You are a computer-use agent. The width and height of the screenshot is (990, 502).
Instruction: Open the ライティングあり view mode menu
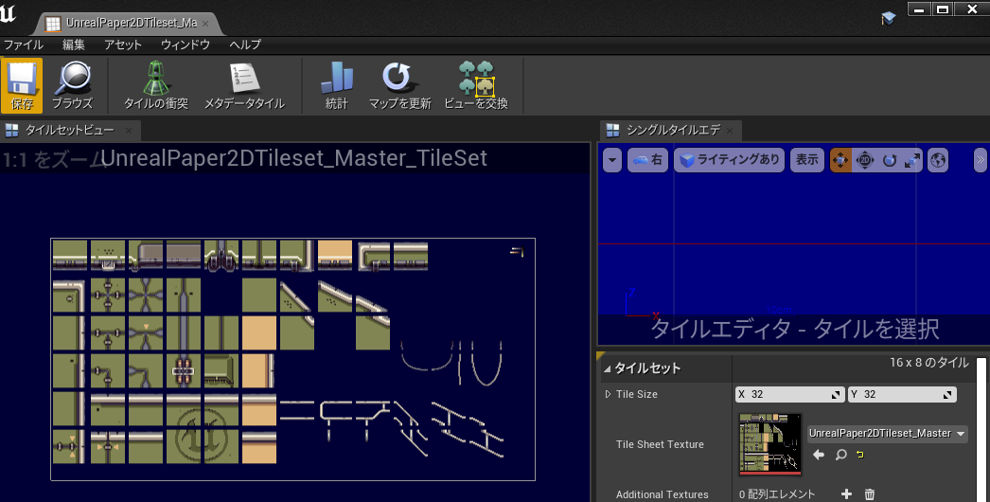click(731, 160)
